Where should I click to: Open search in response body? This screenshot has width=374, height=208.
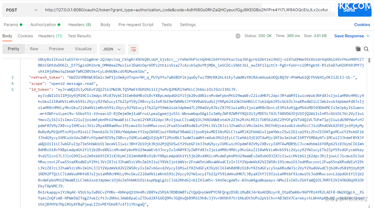click(366, 49)
